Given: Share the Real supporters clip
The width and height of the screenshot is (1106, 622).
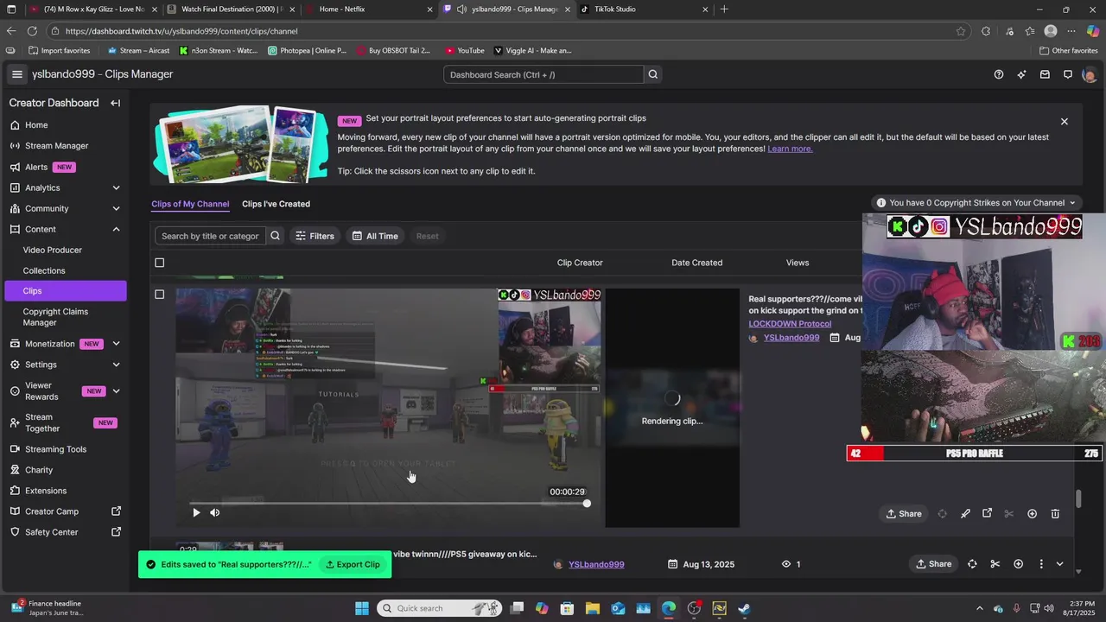Looking at the screenshot, I should [904, 513].
